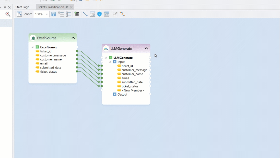
Task: Click the bulleted list icon in toolbar
Action: coord(68,14)
